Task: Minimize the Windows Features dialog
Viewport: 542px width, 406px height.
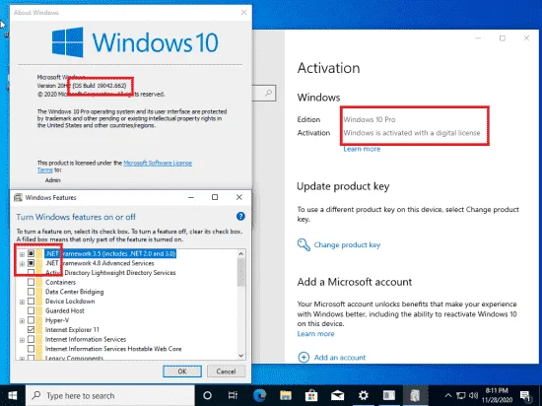Action: 191,197
